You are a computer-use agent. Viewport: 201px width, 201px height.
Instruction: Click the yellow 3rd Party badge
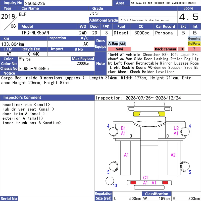coord(194,44)
